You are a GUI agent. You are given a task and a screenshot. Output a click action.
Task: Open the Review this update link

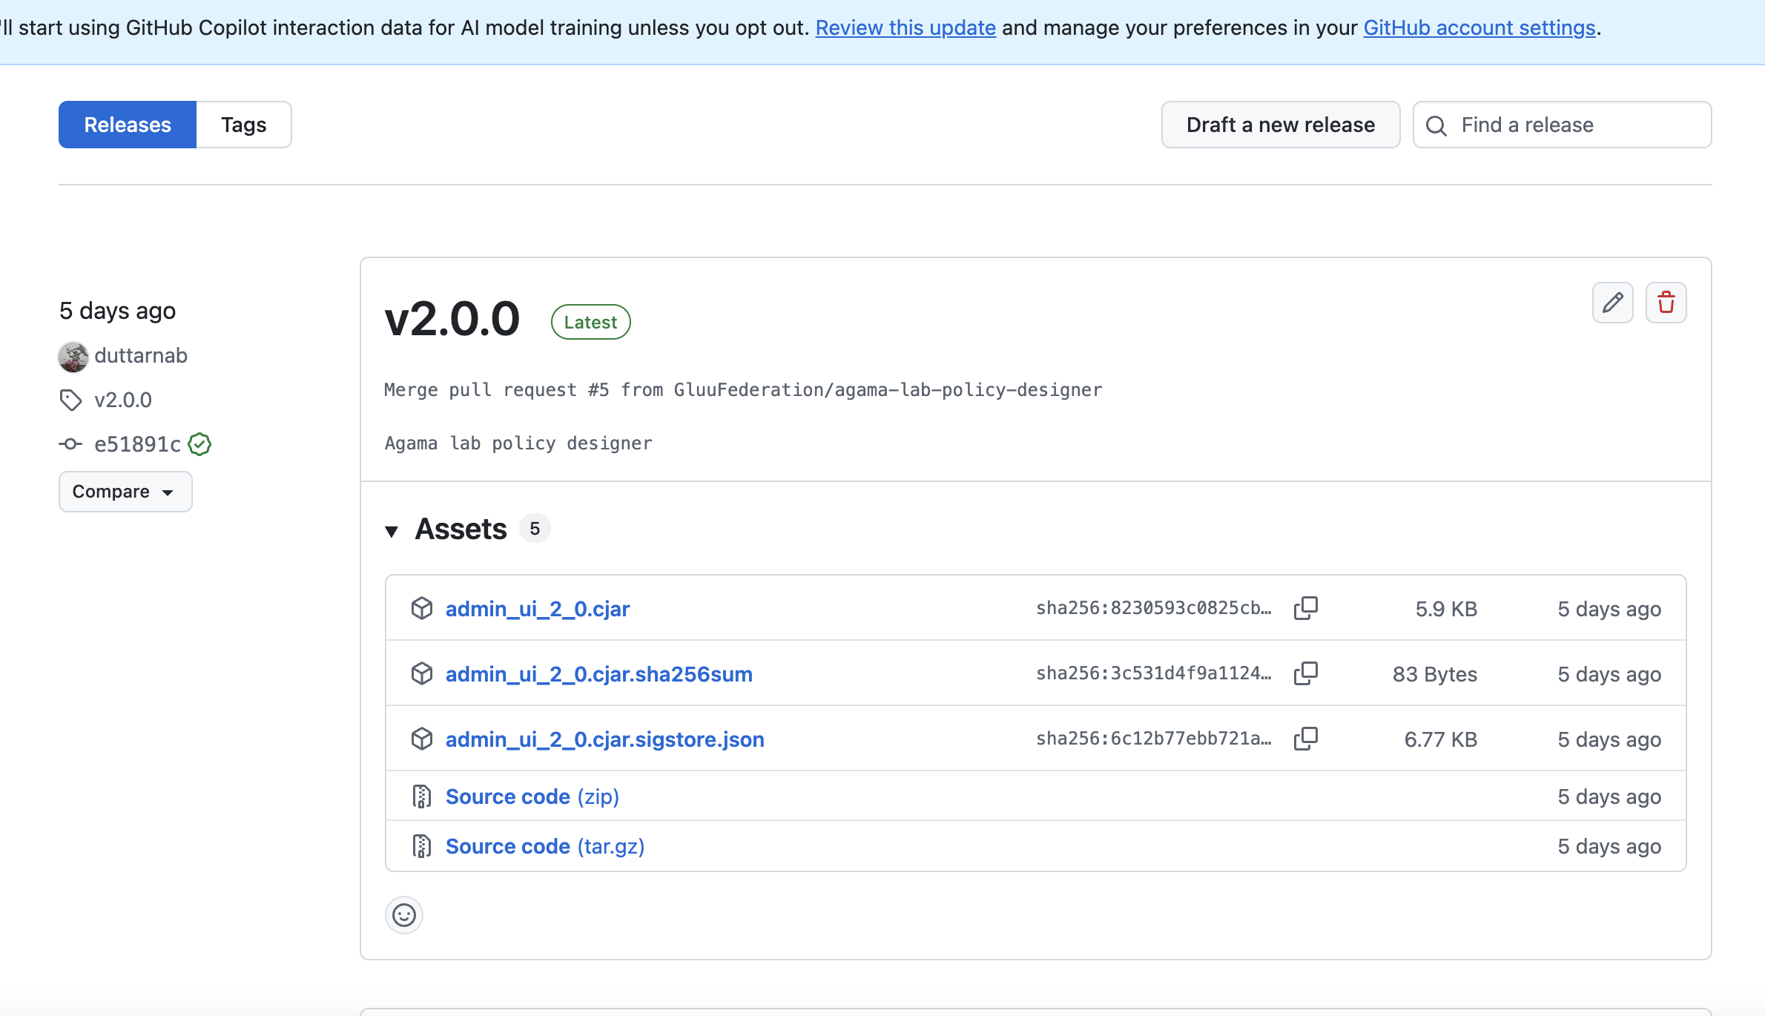pyautogui.click(x=905, y=28)
